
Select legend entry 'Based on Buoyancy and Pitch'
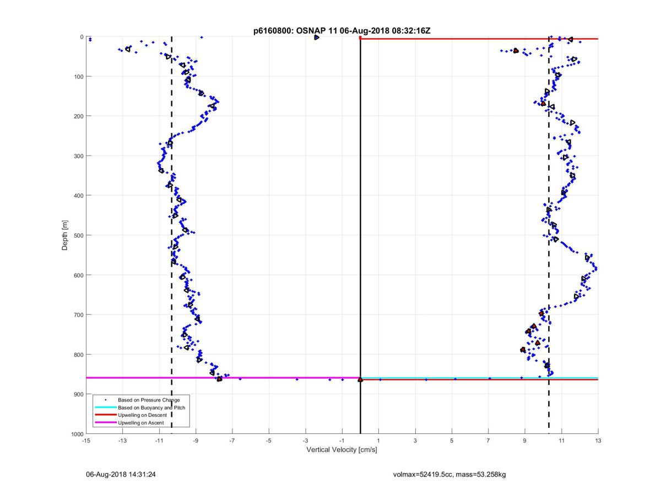click(151, 407)
